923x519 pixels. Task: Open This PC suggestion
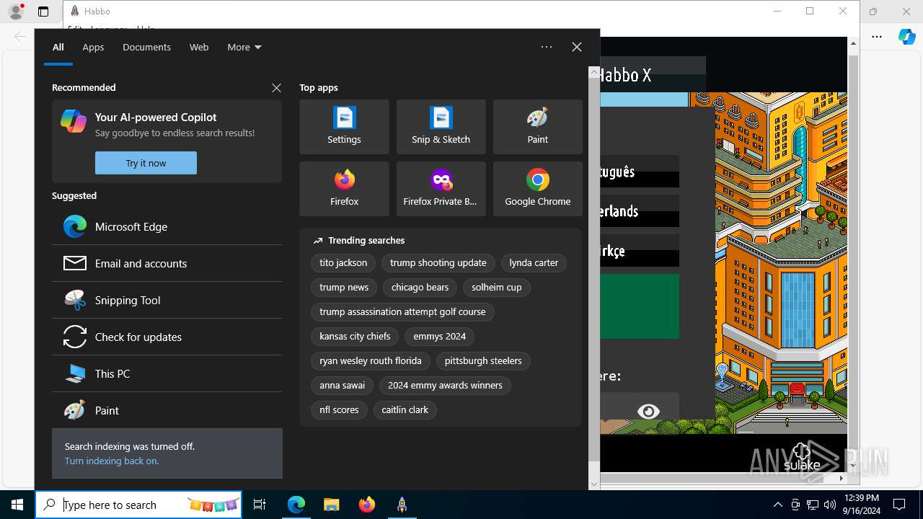167,373
